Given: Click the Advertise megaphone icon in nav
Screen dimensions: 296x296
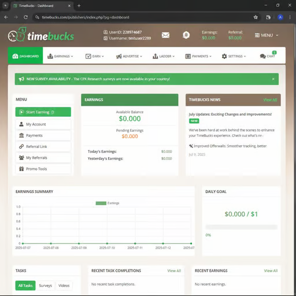Looking at the screenshot, I should tap(119, 56).
